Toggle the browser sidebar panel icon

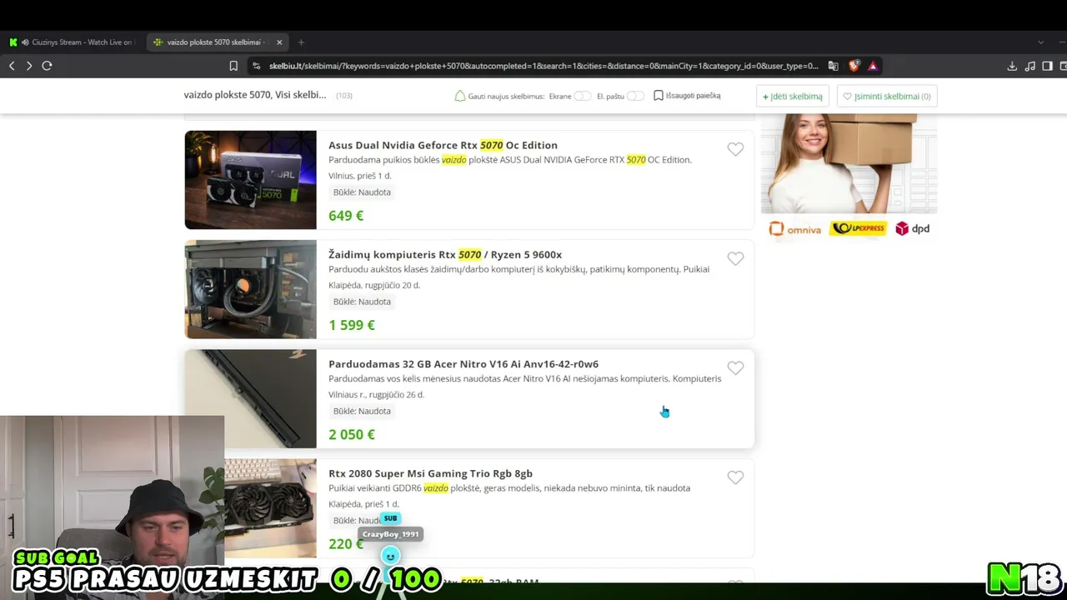[1048, 66]
